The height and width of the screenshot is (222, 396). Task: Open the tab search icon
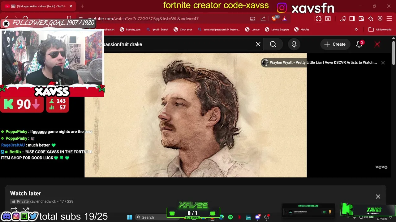[328, 19]
